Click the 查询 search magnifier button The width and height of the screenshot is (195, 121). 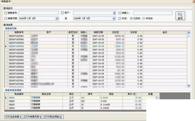coord(180,16)
